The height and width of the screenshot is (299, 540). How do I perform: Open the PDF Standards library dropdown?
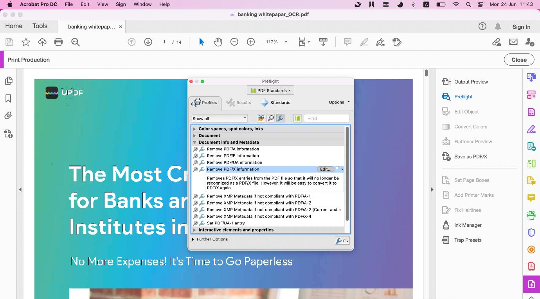[x=270, y=91]
